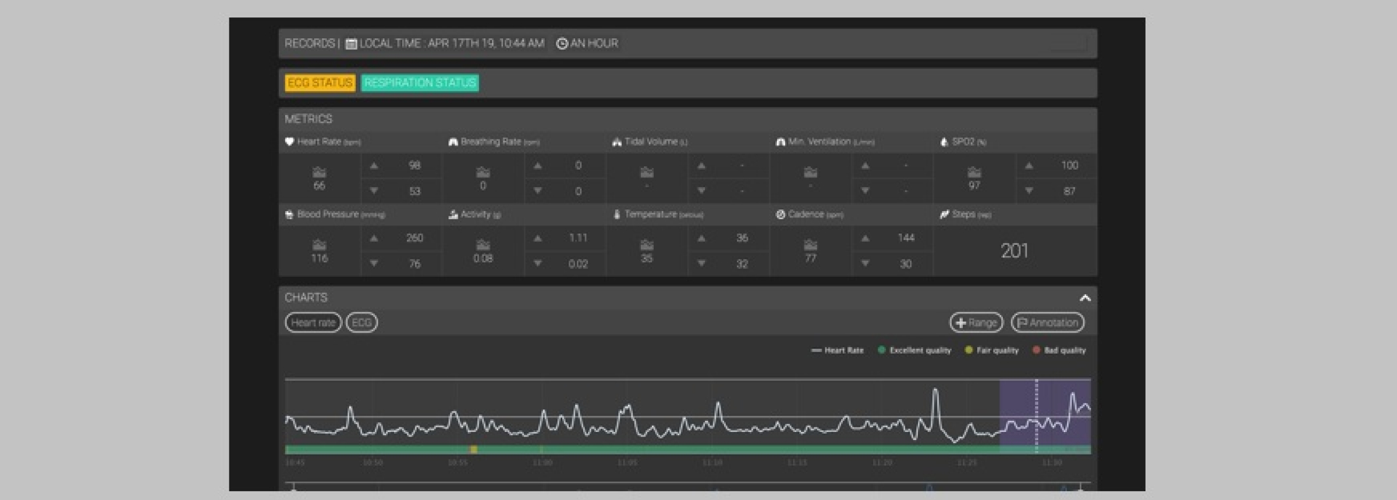Click the min arrow beside SPO2 87

(x=1029, y=191)
